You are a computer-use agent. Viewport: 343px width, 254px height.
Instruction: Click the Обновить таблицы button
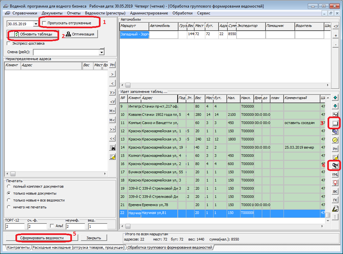tap(33, 34)
